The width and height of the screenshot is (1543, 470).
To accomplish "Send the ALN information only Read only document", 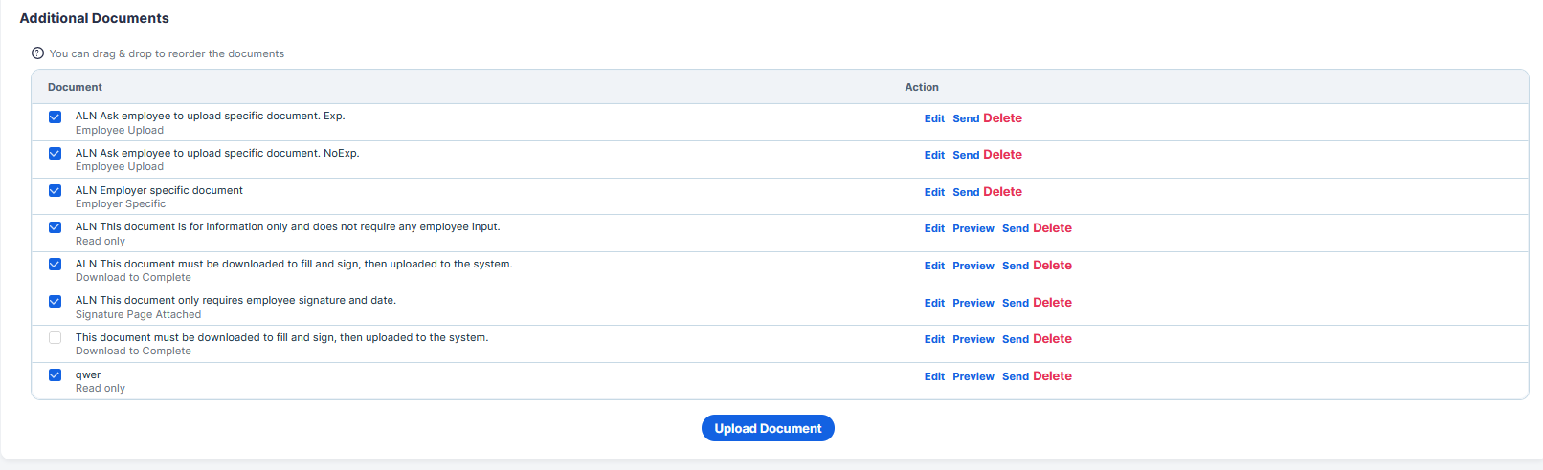I will [1016, 229].
